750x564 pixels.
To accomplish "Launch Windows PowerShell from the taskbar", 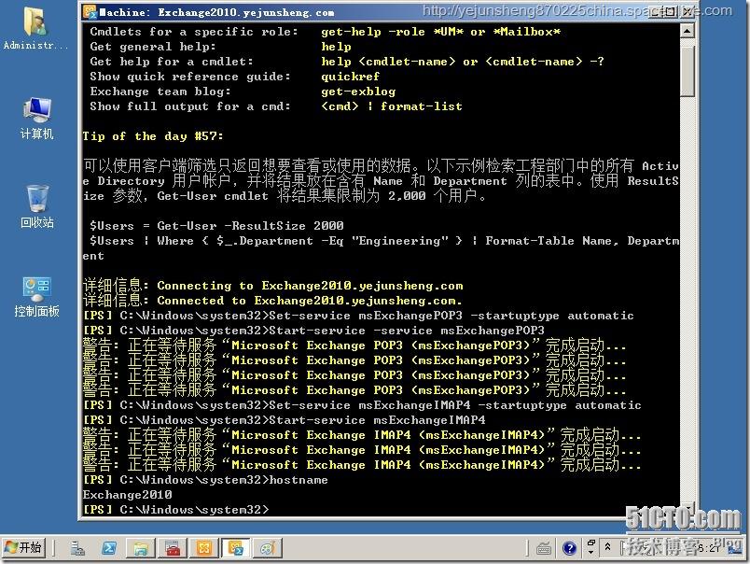I will click(108, 548).
